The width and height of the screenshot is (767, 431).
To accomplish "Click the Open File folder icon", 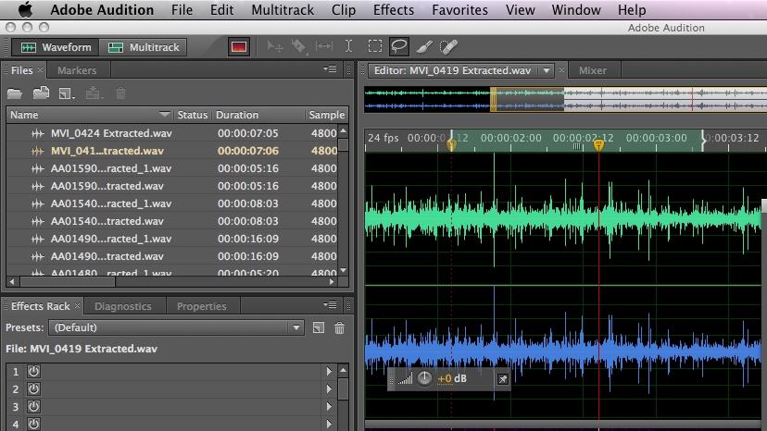I will tap(15, 93).
